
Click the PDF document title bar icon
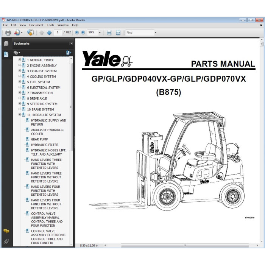pos(4,20)
